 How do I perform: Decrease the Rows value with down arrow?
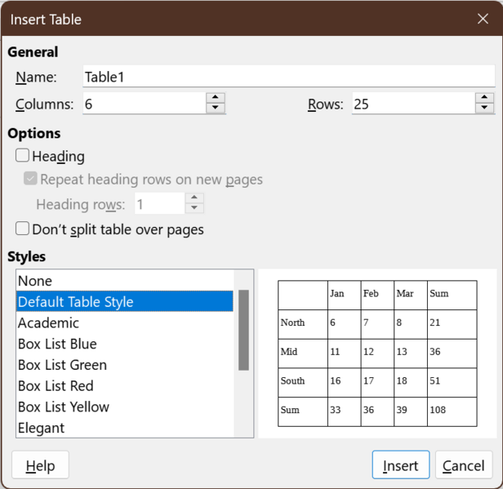click(x=484, y=109)
